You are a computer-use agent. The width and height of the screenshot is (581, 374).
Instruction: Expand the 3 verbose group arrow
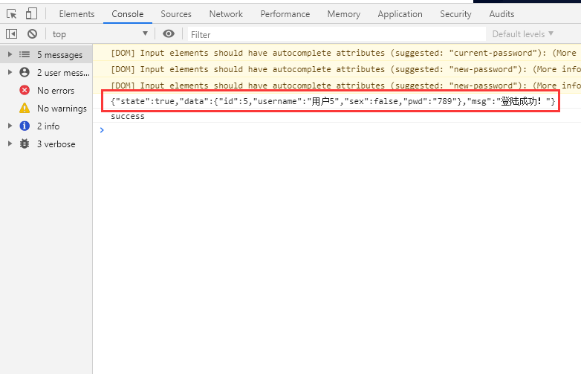coord(10,144)
